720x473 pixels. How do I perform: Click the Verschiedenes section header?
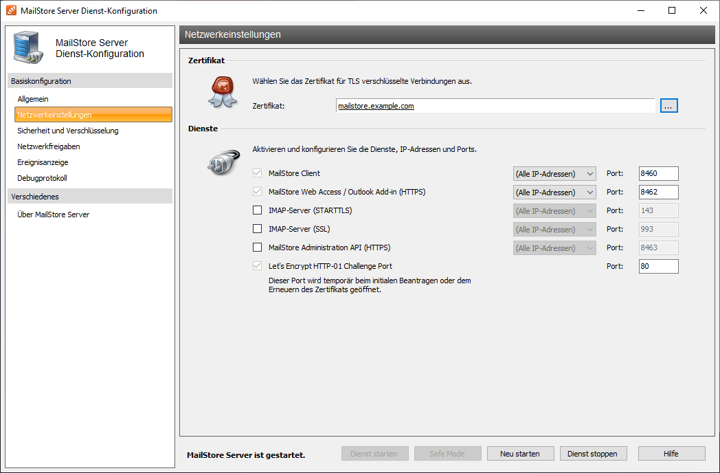(90, 196)
